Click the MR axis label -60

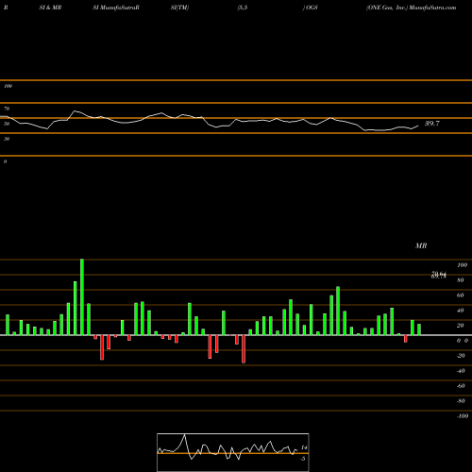461,386
